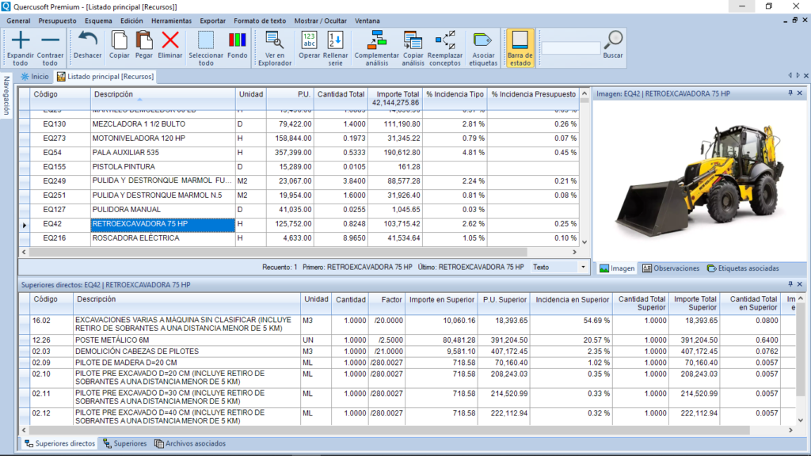Screen dimensions: 811x456
Task: Open the General menu
Action: pyautogui.click(x=18, y=21)
